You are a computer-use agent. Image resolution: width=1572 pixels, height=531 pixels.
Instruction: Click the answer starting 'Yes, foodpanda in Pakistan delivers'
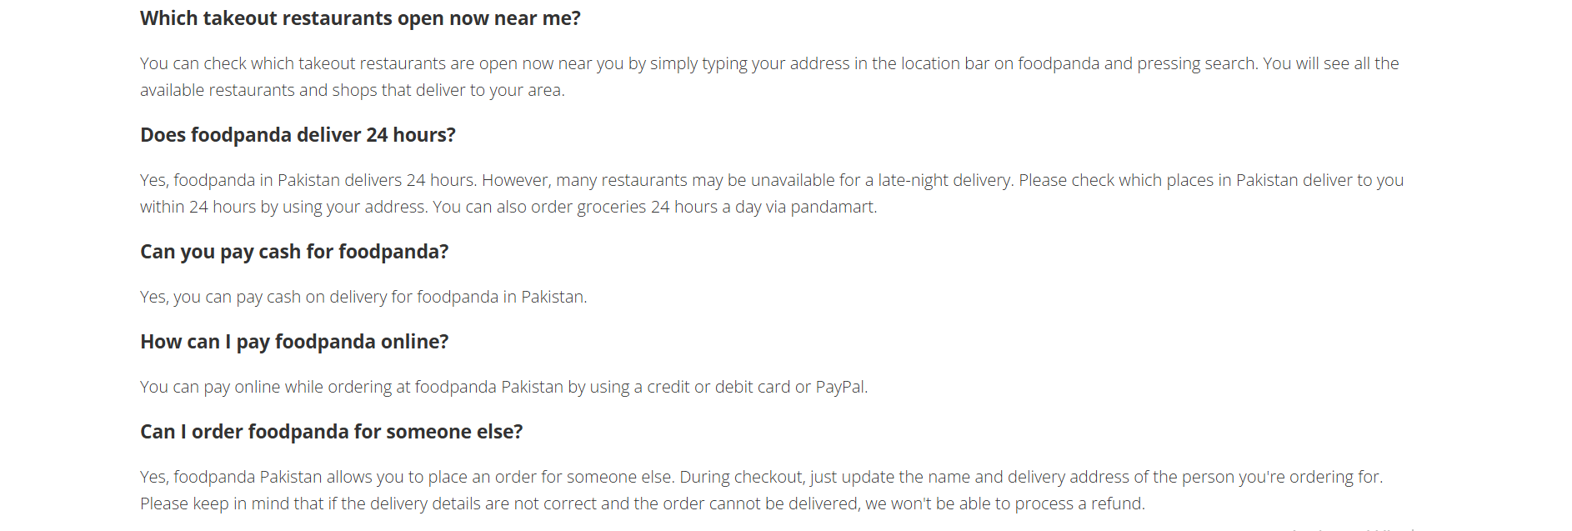coord(772,193)
